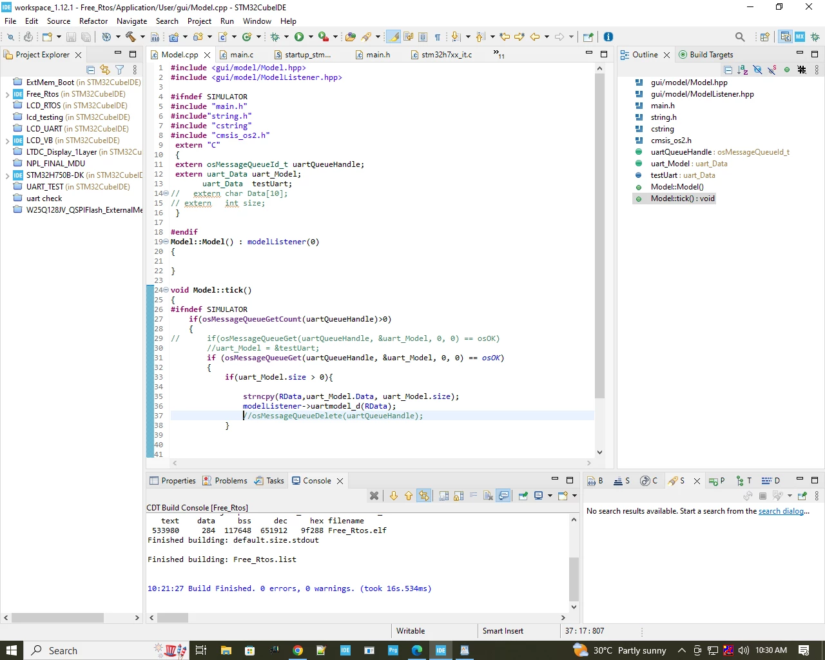Switch to the Debug perspective icon
The height and width of the screenshot is (660, 825).
815,37
